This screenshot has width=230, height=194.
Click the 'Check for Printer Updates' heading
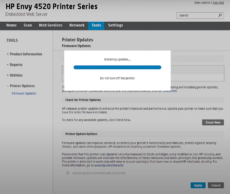click(x=83, y=100)
